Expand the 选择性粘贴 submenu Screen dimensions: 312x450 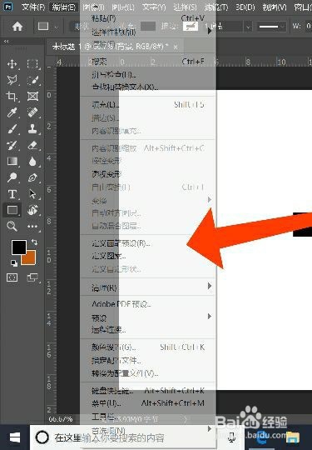point(210,31)
